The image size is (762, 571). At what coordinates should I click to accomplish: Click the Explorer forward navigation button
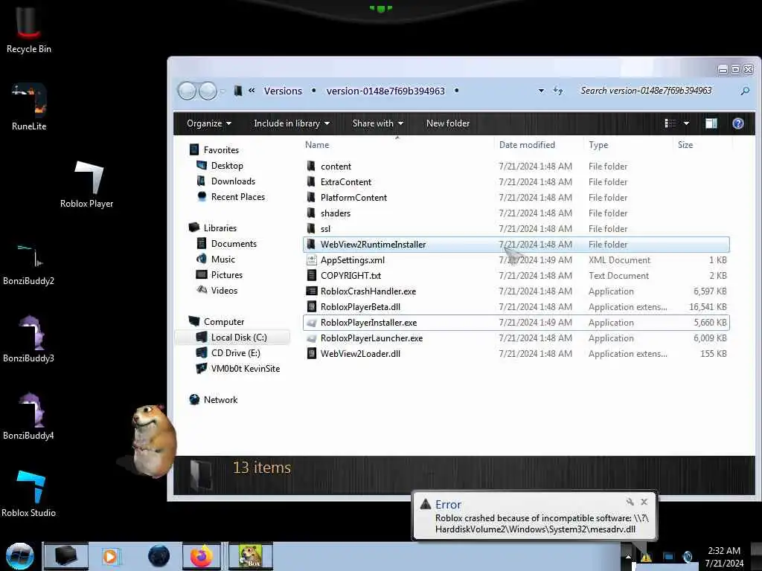208,91
